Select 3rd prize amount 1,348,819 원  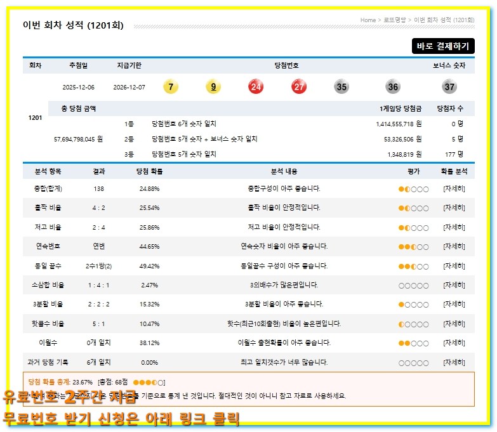(404, 154)
